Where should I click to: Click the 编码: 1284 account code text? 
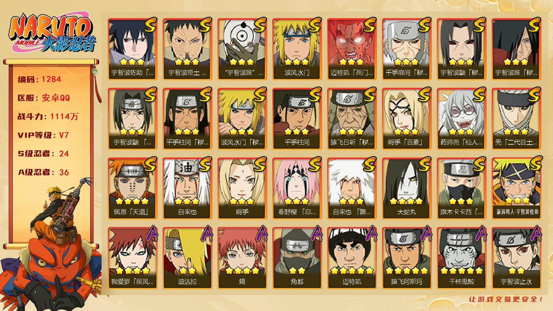pyautogui.click(x=39, y=79)
